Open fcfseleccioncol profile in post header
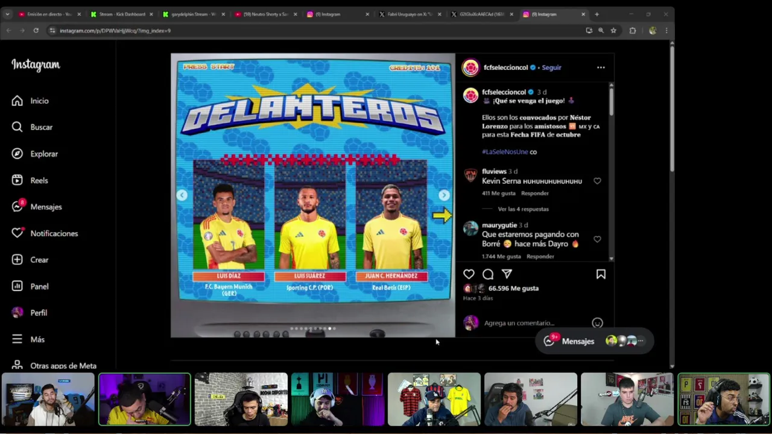The height and width of the screenshot is (434, 772). click(505, 68)
